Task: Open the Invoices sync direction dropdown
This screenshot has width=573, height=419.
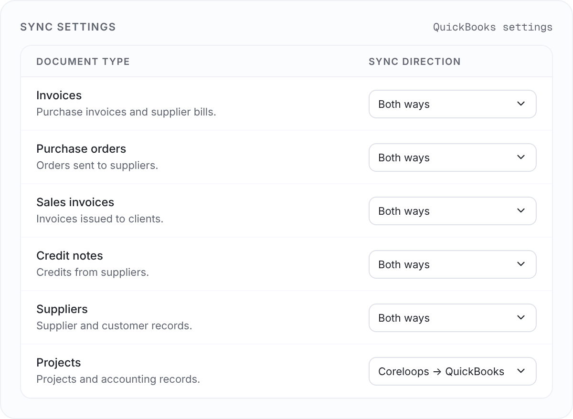Action: click(452, 104)
